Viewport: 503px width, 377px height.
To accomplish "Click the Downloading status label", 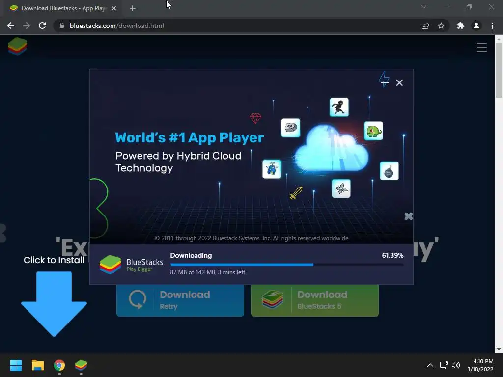I will click(x=191, y=255).
